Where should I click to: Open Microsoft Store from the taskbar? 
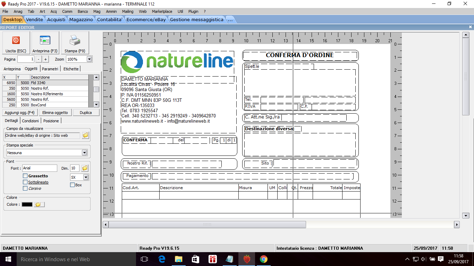[x=195, y=259]
